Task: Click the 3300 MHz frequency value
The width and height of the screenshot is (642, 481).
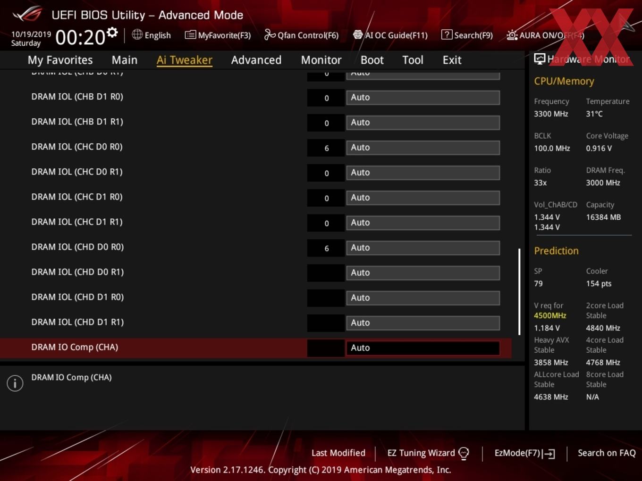Action: point(551,114)
